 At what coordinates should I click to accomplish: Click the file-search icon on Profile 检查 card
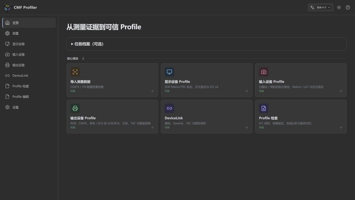pos(264,108)
